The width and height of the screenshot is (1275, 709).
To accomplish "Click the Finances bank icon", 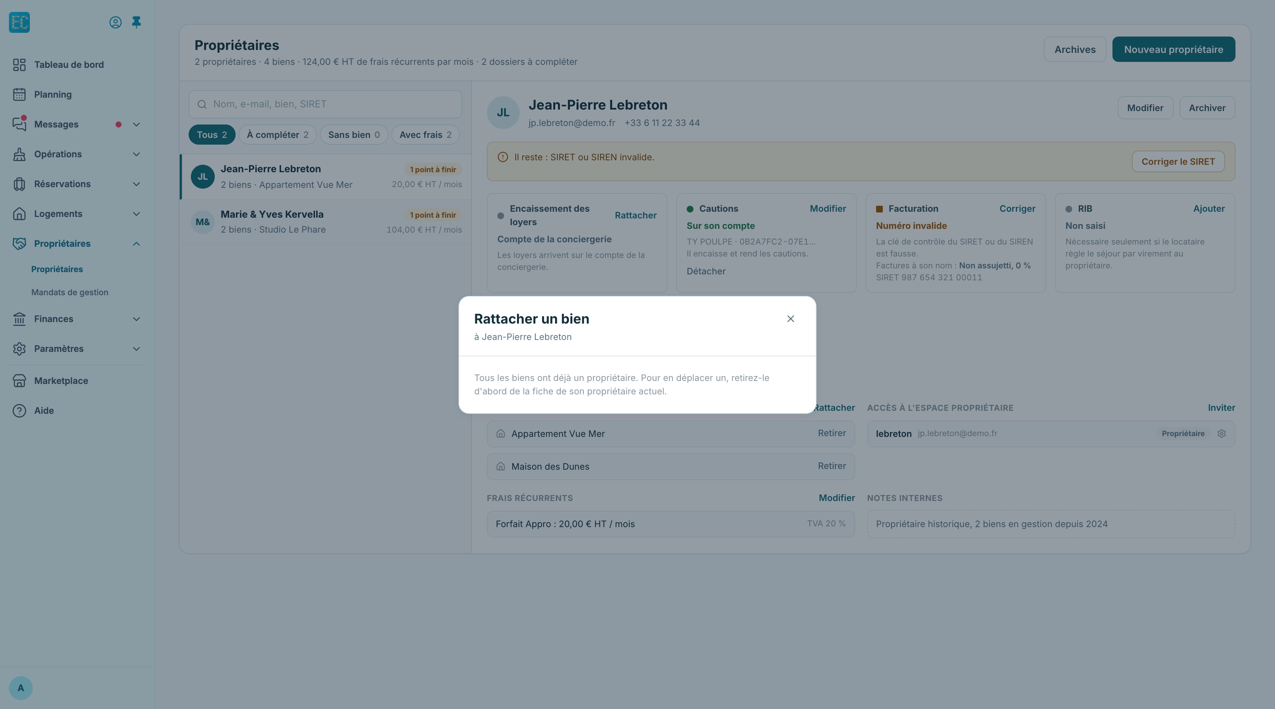I will [x=19, y=319].
